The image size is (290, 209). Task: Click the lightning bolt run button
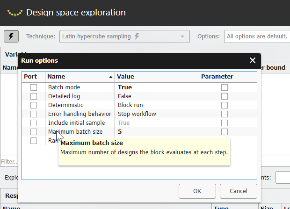click(11, 36)
